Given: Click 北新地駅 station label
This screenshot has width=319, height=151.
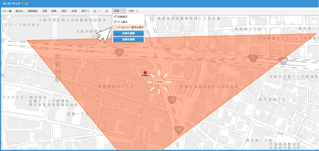Looking at the screenshot, I should coord(58,68).
